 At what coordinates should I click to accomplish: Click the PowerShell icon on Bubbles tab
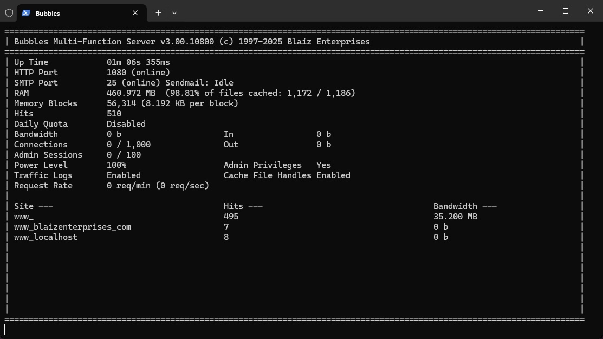click(26, 13)
